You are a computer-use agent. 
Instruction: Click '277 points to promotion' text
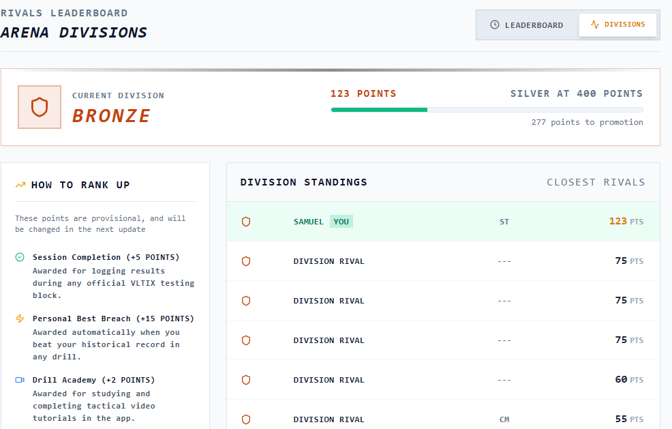click(x=587, y=122)
